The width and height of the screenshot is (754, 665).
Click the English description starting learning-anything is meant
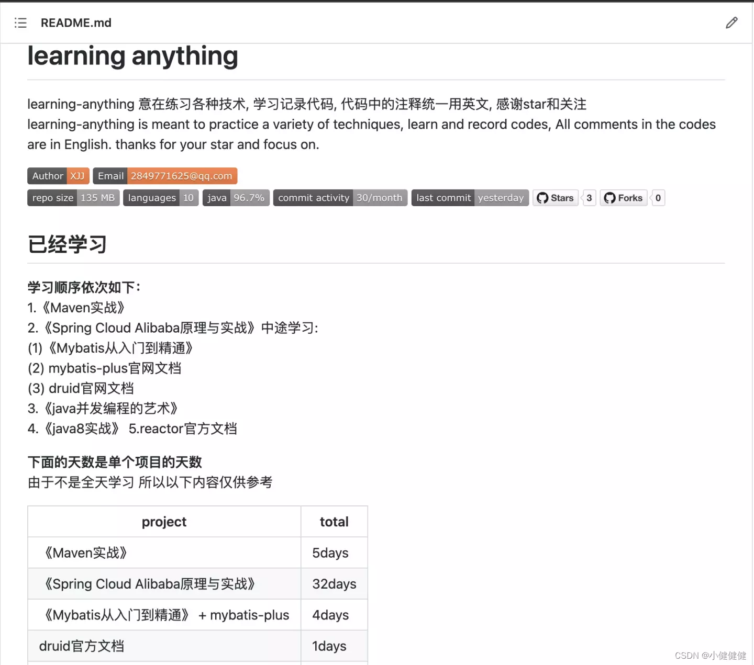tap(371, 134)
